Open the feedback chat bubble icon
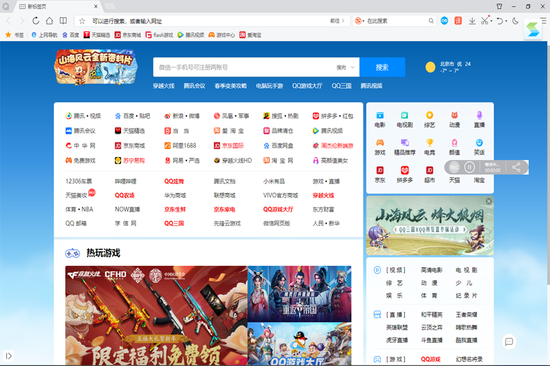 pyautogui.click(x=509, y=341)
